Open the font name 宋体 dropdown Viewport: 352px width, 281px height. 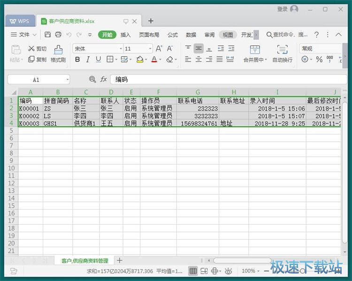pos(121,49)
